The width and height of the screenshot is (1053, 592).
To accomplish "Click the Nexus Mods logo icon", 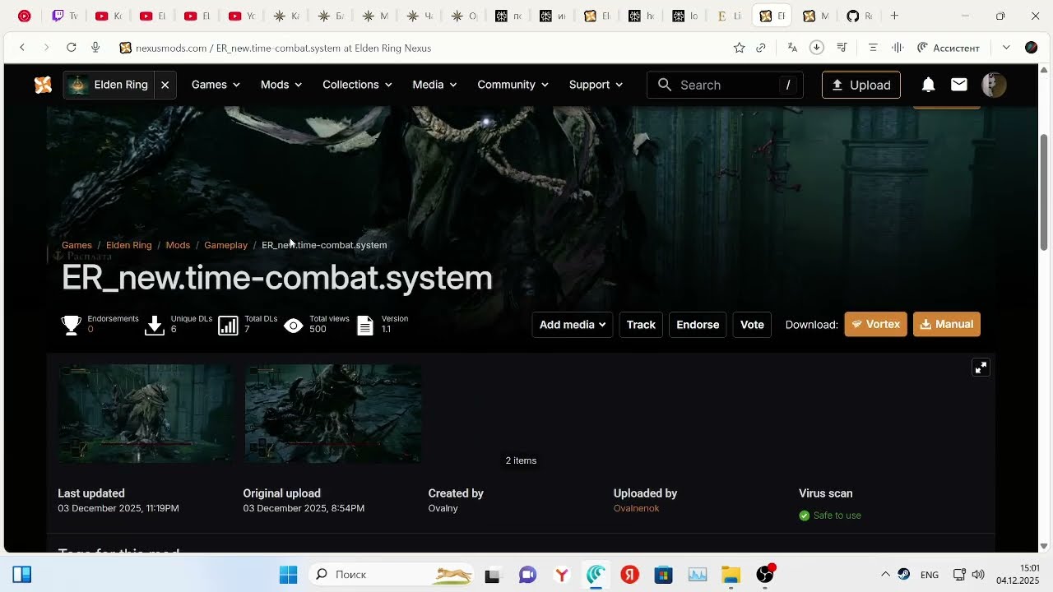I will click(43, 85).
